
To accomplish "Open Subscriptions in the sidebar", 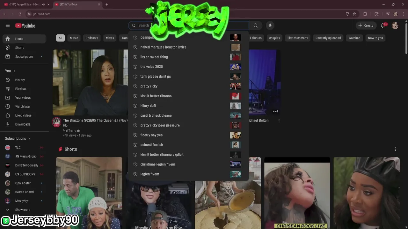I will 25,57.
